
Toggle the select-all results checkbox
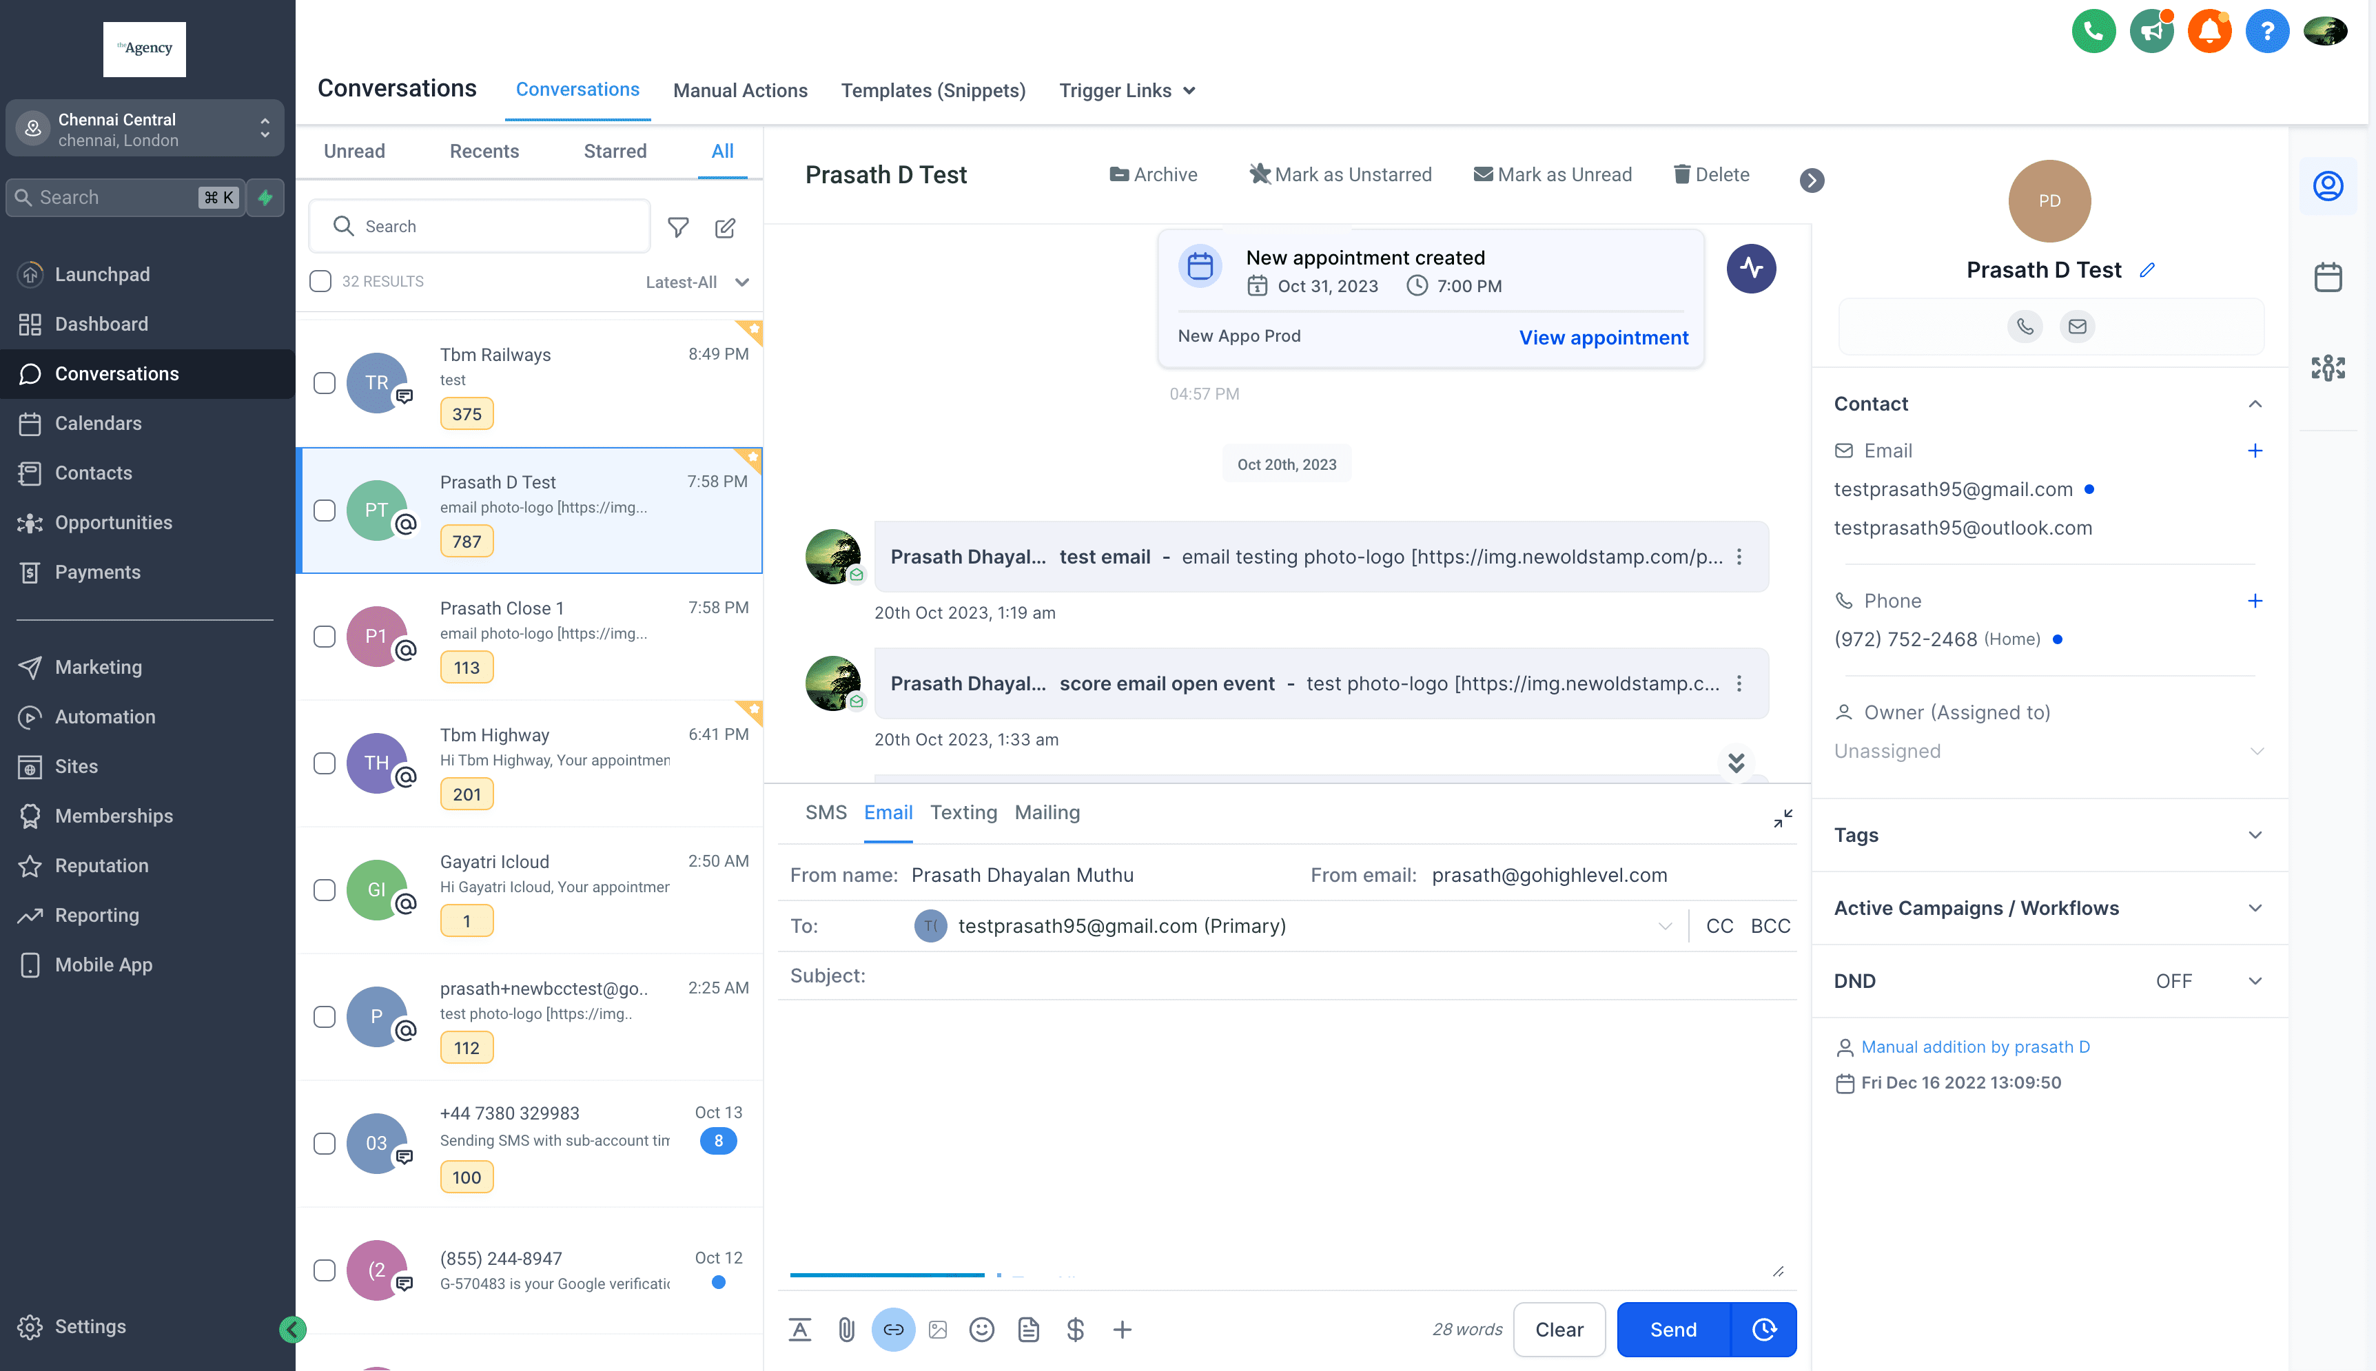click(320, 282)
